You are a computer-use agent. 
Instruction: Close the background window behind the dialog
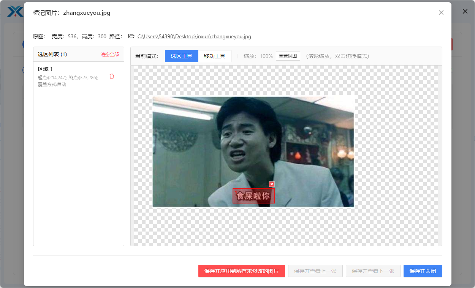tap(465, 11)
